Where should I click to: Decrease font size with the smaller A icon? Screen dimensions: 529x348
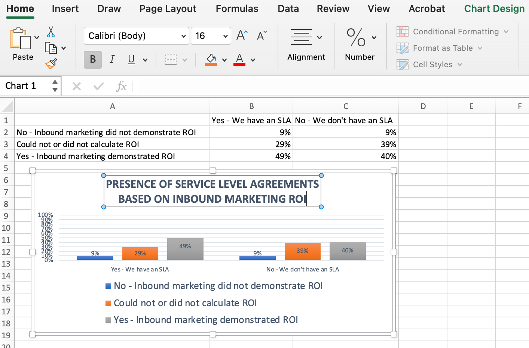(x=262, y=35)
